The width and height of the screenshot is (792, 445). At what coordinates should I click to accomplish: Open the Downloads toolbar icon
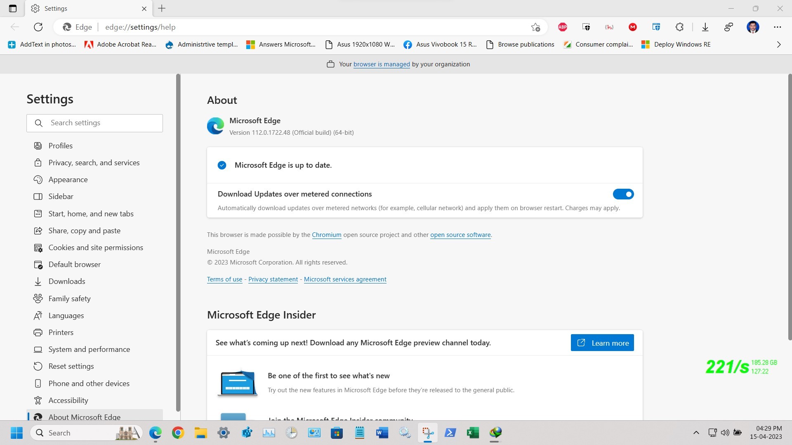(705, 27)
